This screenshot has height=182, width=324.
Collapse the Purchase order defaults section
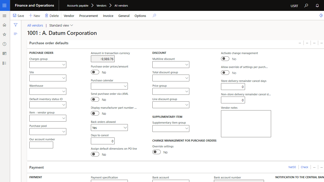pos(49,43)
